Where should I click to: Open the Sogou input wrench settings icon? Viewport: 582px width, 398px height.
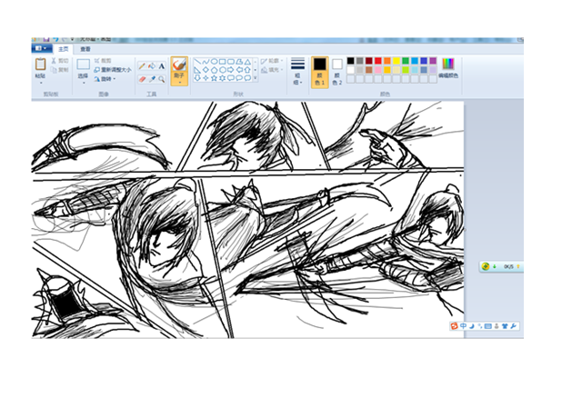(x=514, y=325)
